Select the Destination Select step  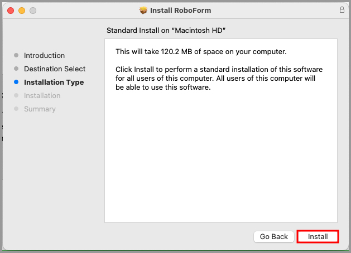tap(55, 69)
